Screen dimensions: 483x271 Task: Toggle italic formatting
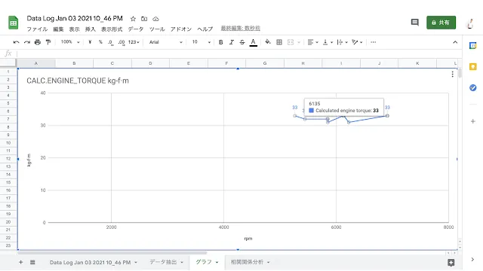232,42
